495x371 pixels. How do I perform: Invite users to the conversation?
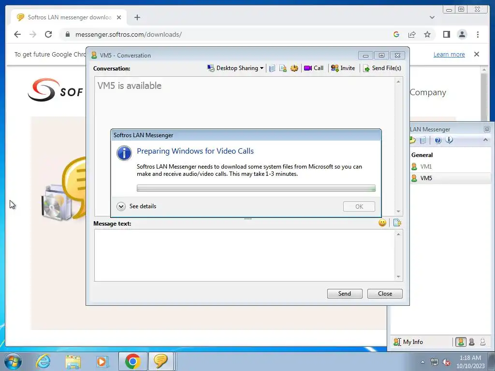(x=343, y=68)
